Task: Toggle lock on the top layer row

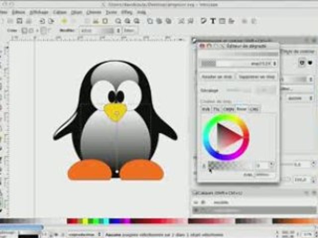Action: (202, 202)
